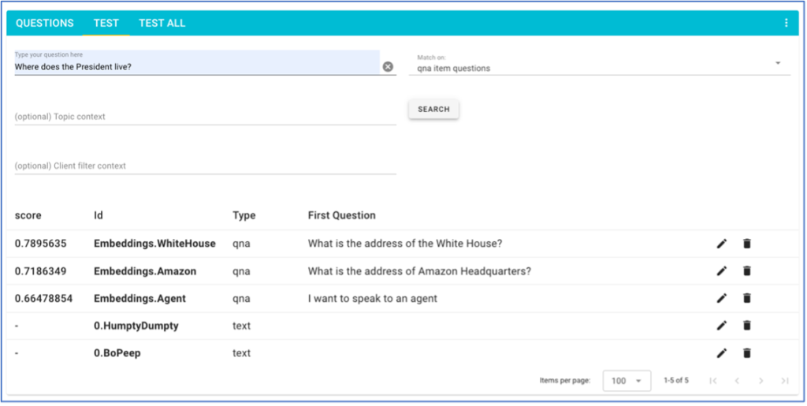Focus the question input field

click(196, 63)
